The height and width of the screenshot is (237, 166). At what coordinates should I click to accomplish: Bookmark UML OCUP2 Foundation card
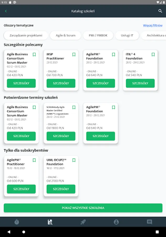[74, 160]
